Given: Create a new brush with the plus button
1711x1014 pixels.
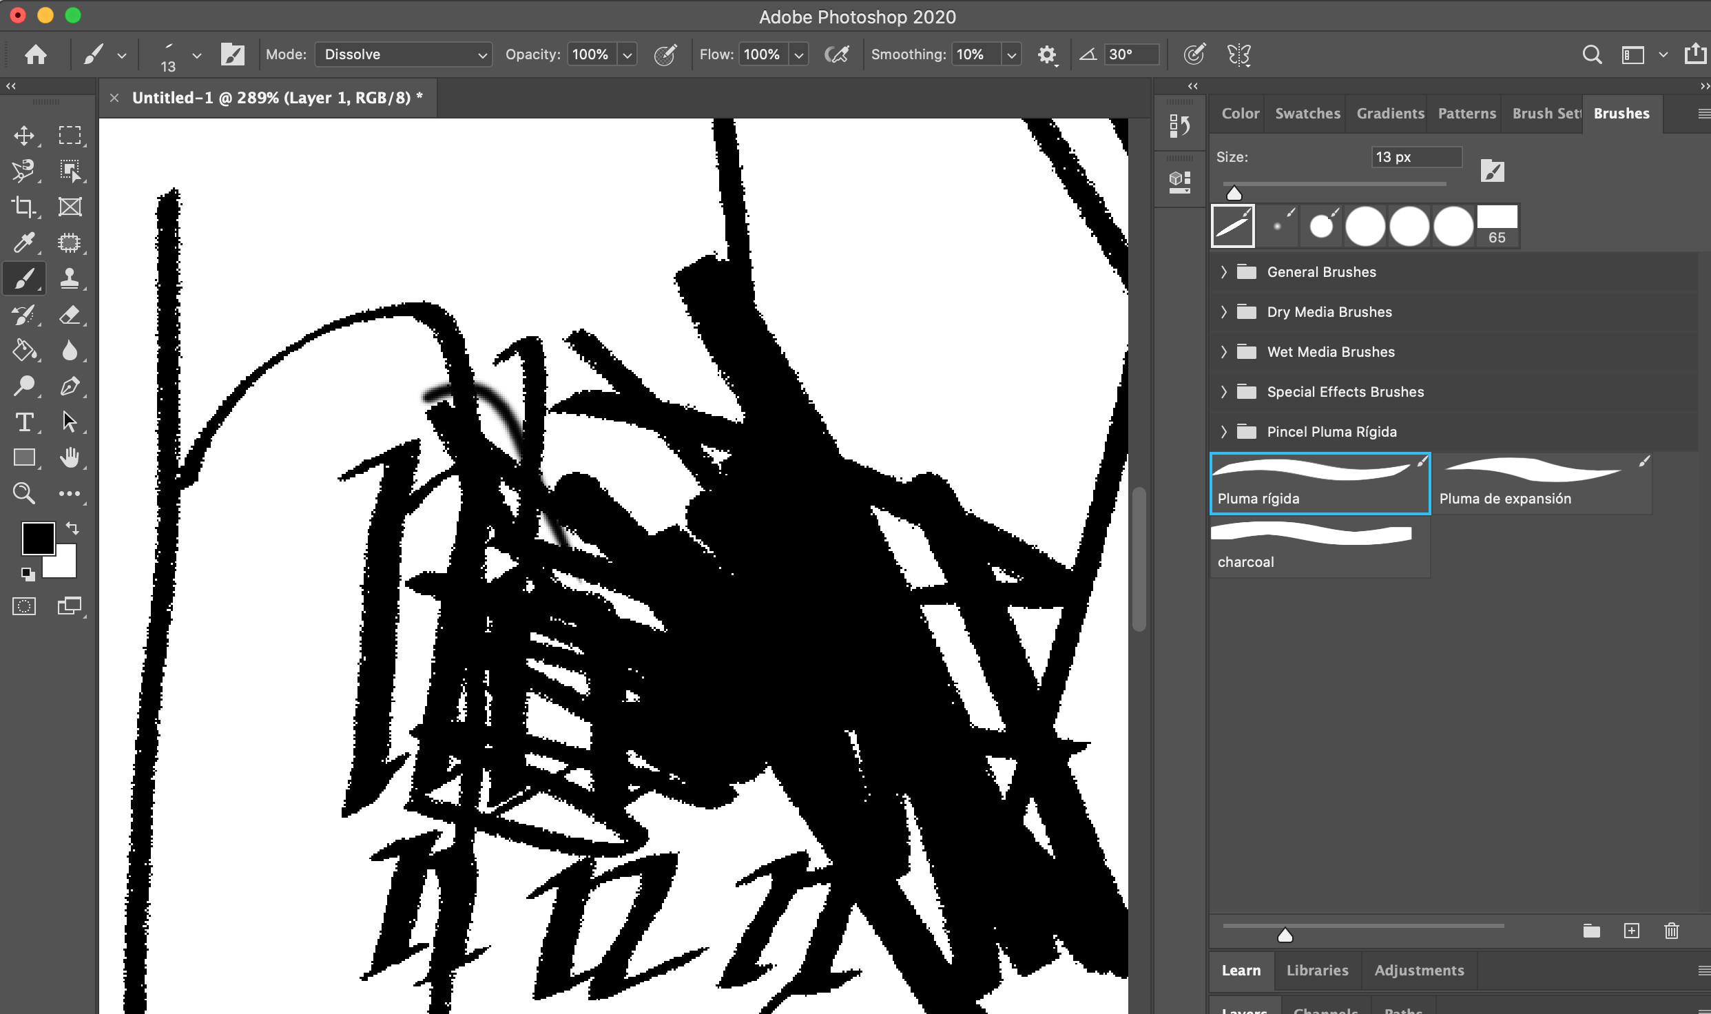Looking at the screenshot, I should [1632, 931].
